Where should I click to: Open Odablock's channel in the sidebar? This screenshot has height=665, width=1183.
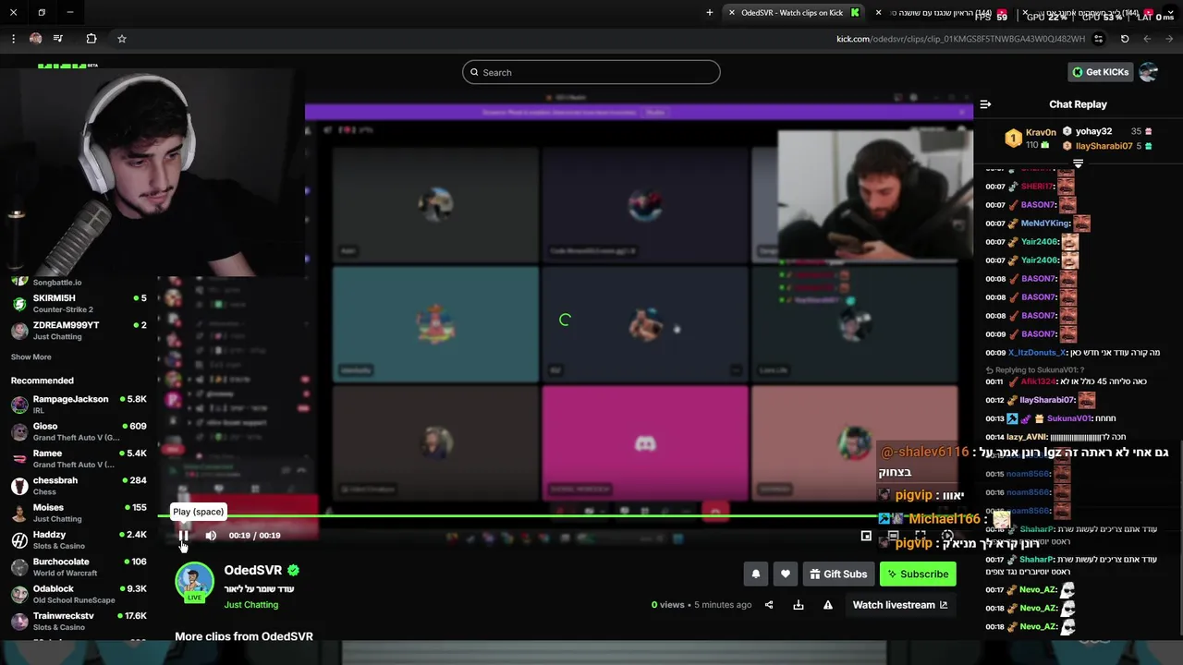pos(79,594)
